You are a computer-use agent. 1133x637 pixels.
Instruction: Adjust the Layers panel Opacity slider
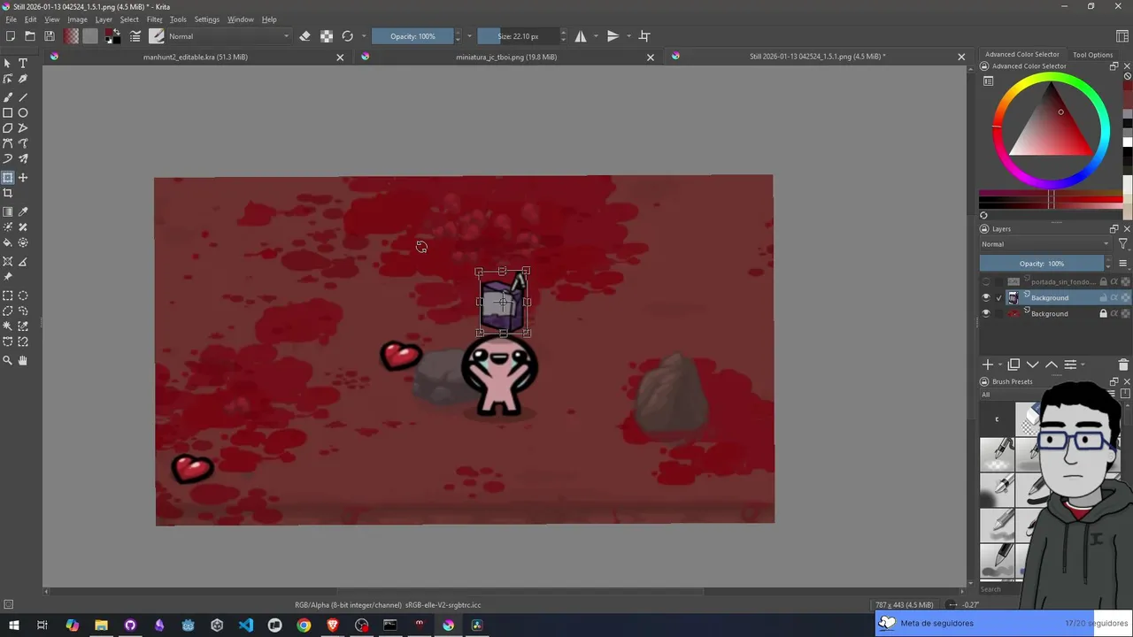pos(1042,264)
